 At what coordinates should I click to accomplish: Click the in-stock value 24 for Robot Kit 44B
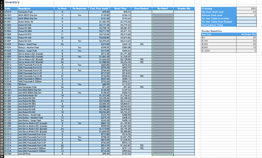62,37
